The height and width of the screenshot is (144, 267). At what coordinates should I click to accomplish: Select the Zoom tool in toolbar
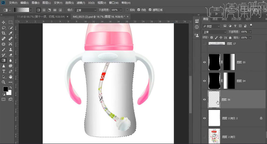4,82
